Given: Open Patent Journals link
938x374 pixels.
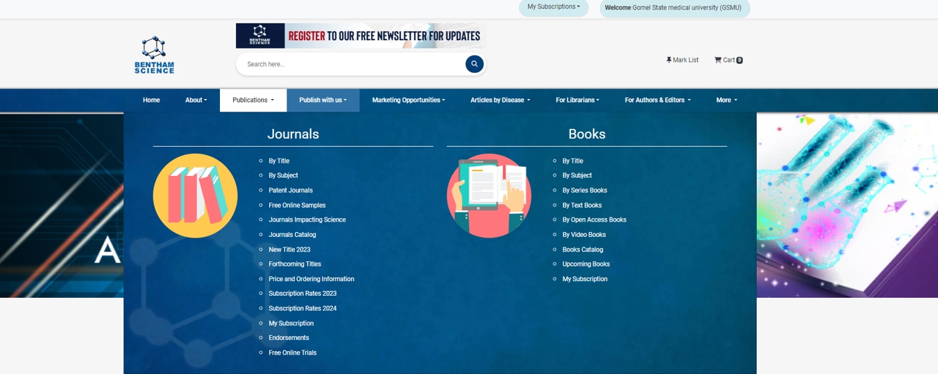Looking at the screenshot, I should [x=291, y=190].
